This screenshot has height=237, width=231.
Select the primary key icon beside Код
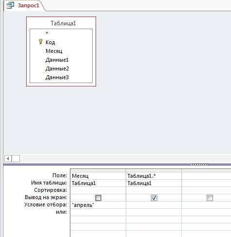40,42
